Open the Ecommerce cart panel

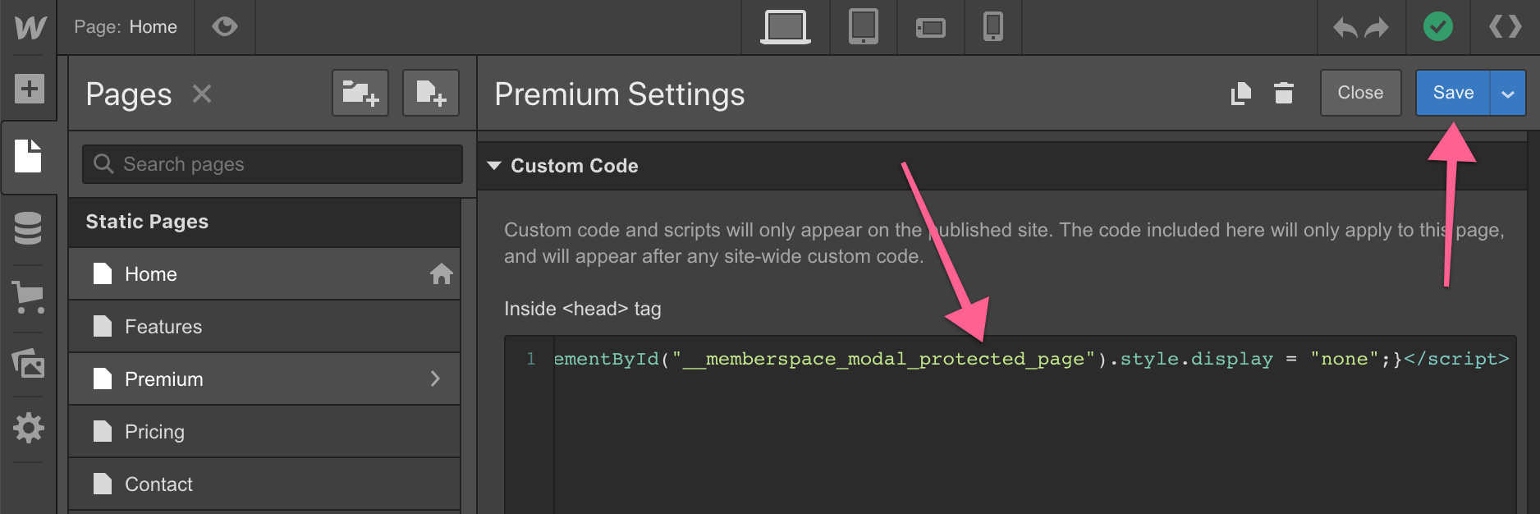coord(28,296)
